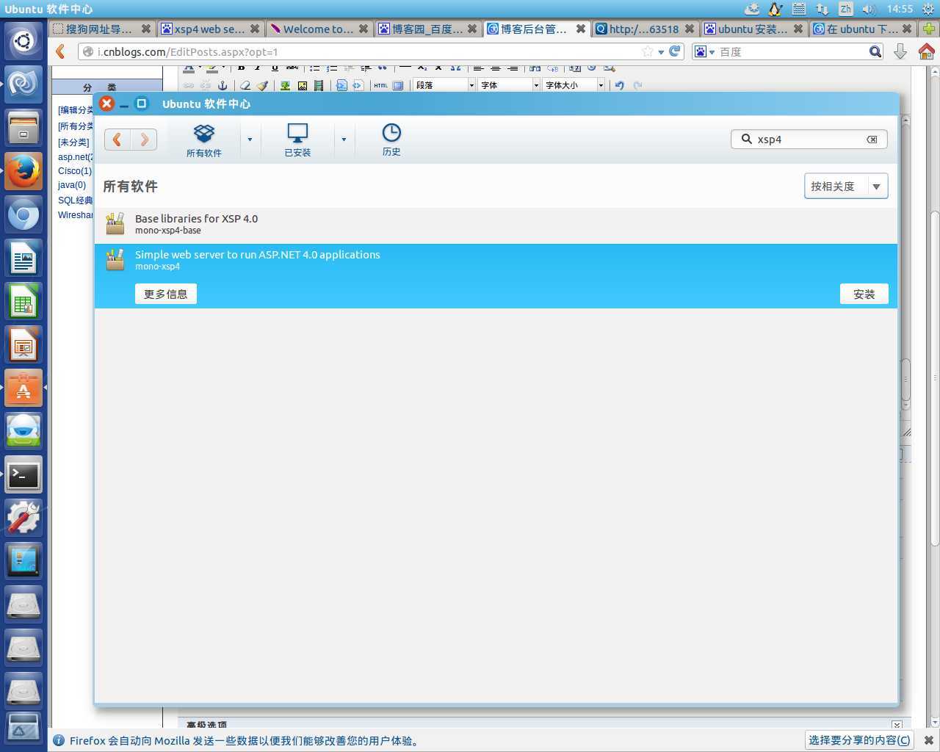The height and width of the screenshot is (752, 940).
Task: Open the sound volume indicator
Action: 869,9
